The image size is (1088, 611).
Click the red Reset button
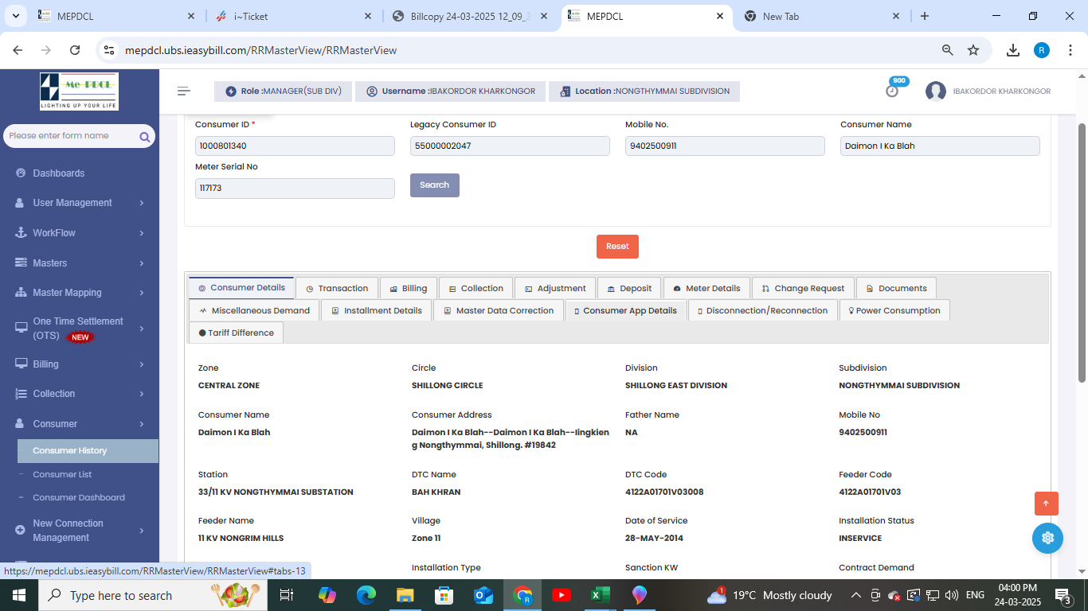click(617, 247)
